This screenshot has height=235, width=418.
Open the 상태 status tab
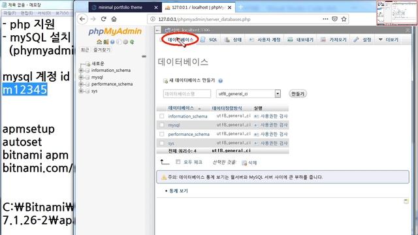coord(233,40)
